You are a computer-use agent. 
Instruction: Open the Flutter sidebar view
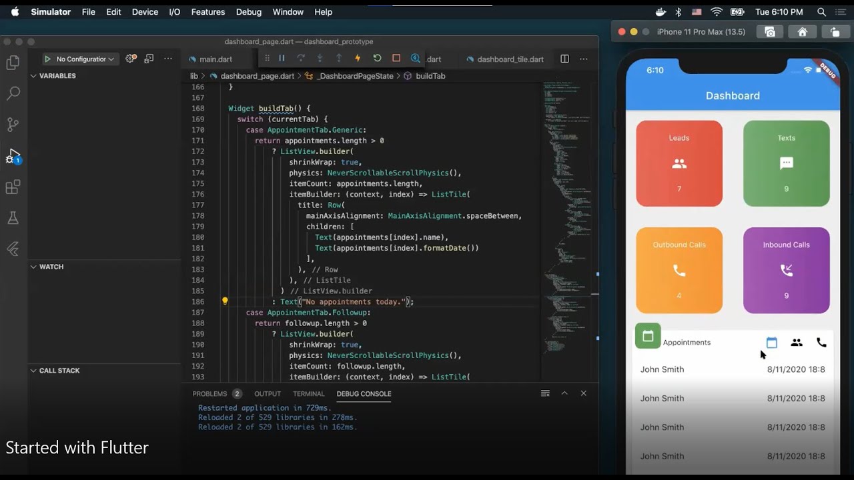click(13, 249)
